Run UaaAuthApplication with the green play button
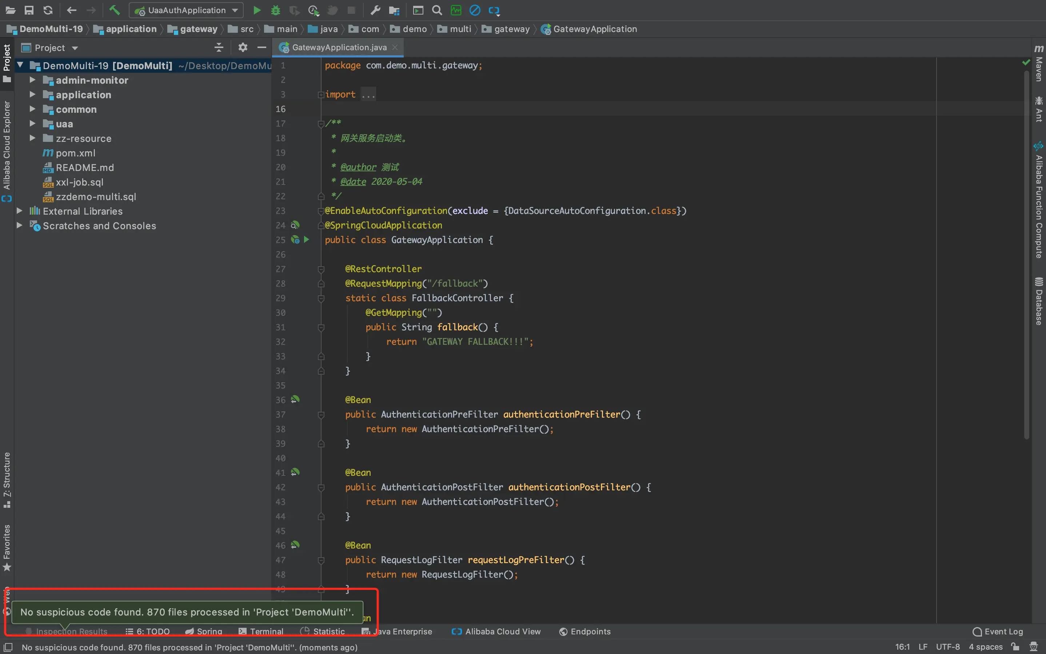This screenshot has height=654, width=1046. (257, 10)
